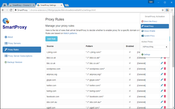This screenshot has height=109, width=175.
Task: Edit the wordpress.com rule
Action: (x=162, y=69)
